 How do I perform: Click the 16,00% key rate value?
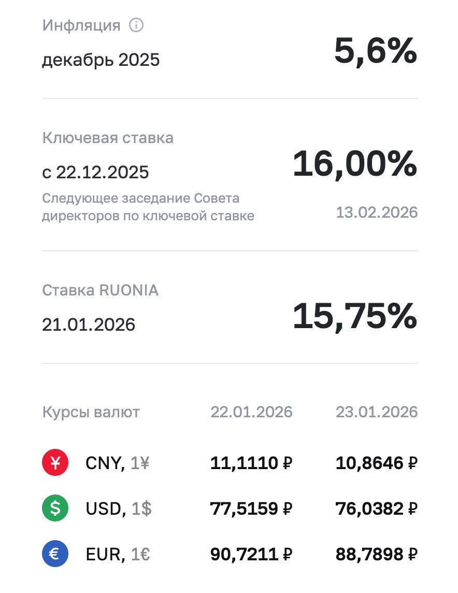pos(355,164)
